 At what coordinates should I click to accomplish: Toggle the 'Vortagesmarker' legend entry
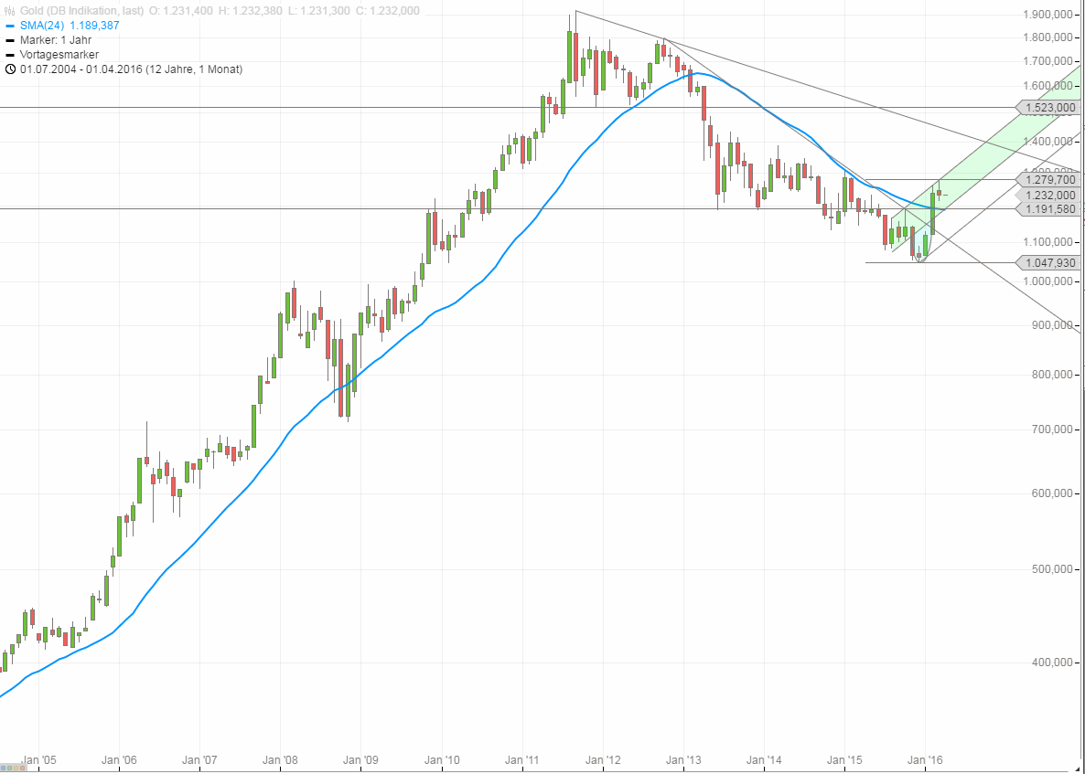click(59, 55)
